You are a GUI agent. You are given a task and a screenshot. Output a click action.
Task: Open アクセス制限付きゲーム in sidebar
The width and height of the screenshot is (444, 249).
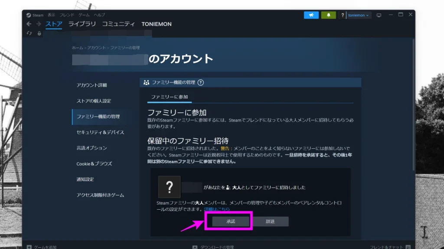tap(100, 195)
